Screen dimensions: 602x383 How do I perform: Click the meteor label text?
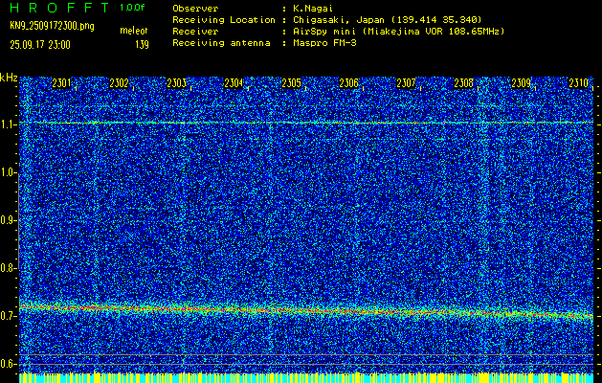pos(134,31)
